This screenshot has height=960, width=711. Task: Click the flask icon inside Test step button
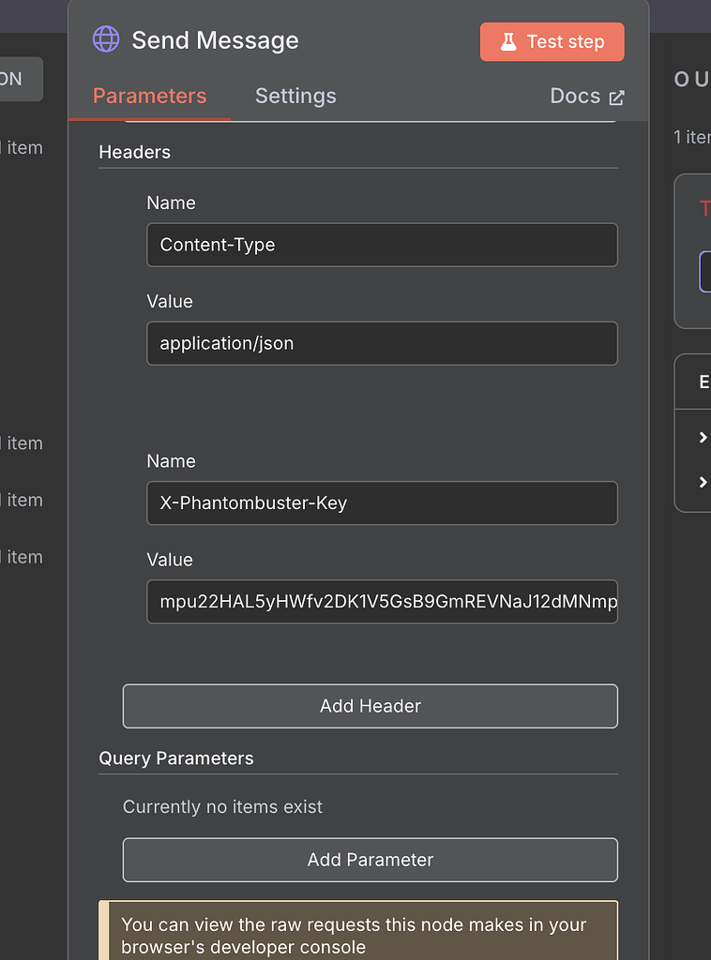click(507, 41)
